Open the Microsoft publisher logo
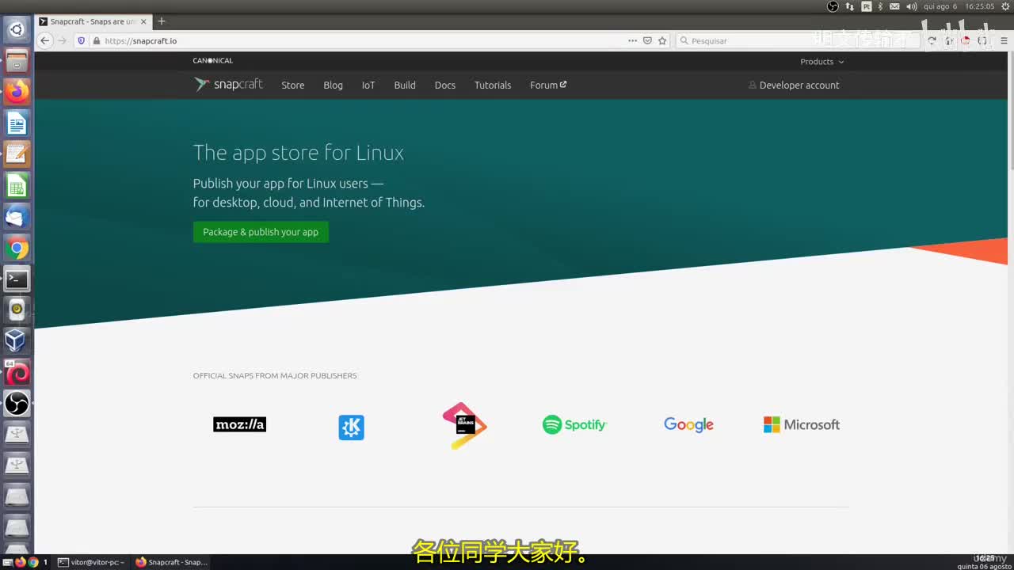Viewport: 1014px width, 570px height. tap(801, 425)
